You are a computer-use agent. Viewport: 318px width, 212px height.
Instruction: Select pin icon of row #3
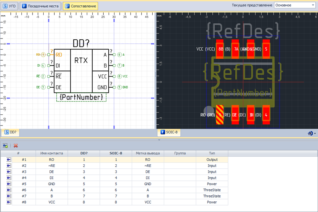pos(9,172)
